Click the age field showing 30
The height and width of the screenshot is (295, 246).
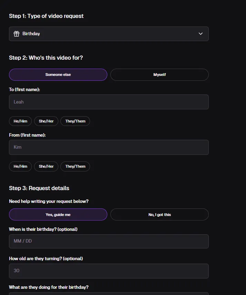pos(109,271)
